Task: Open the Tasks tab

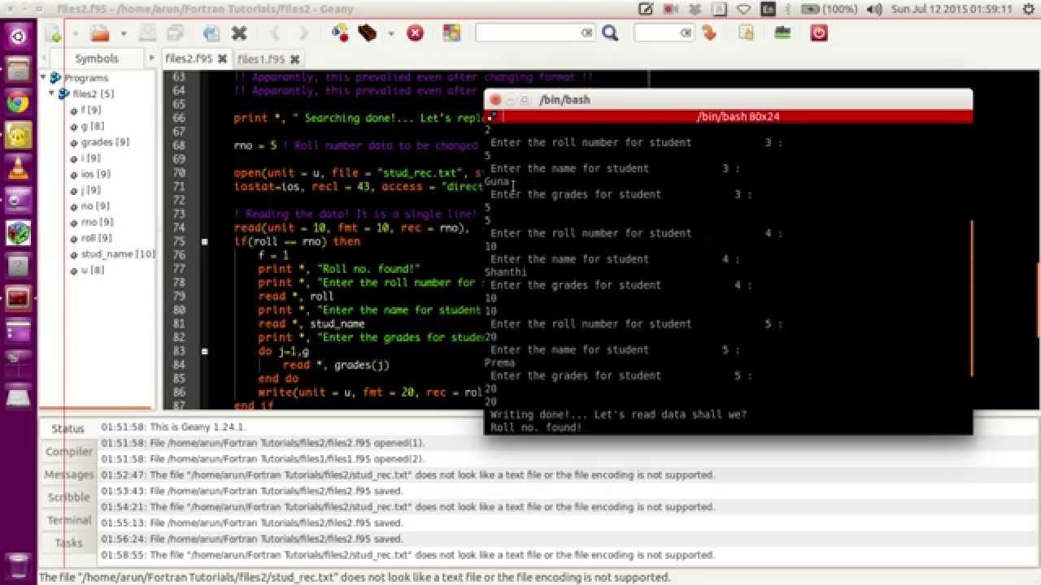Action: click(69, 543)
